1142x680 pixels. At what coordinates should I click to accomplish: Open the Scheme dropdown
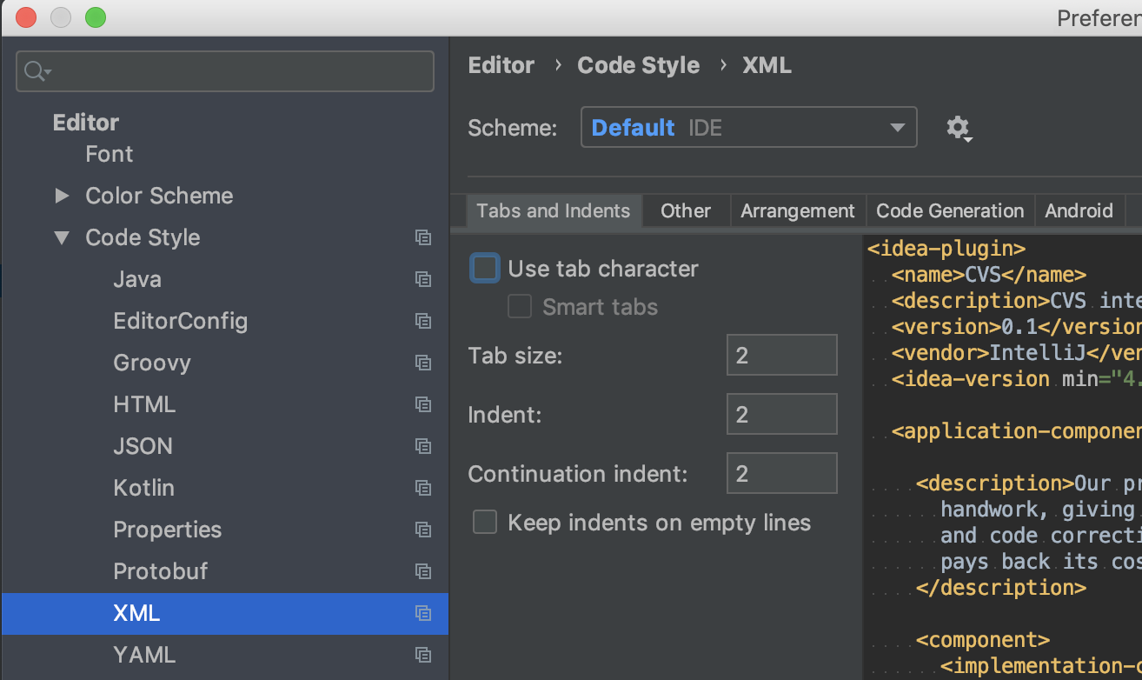[x=748, y=128]
